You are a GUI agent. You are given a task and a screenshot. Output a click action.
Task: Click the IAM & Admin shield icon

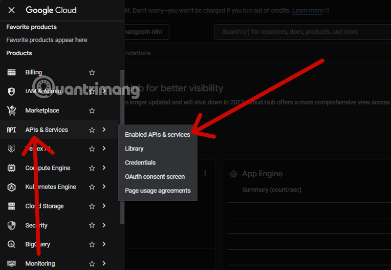point(11,91)
